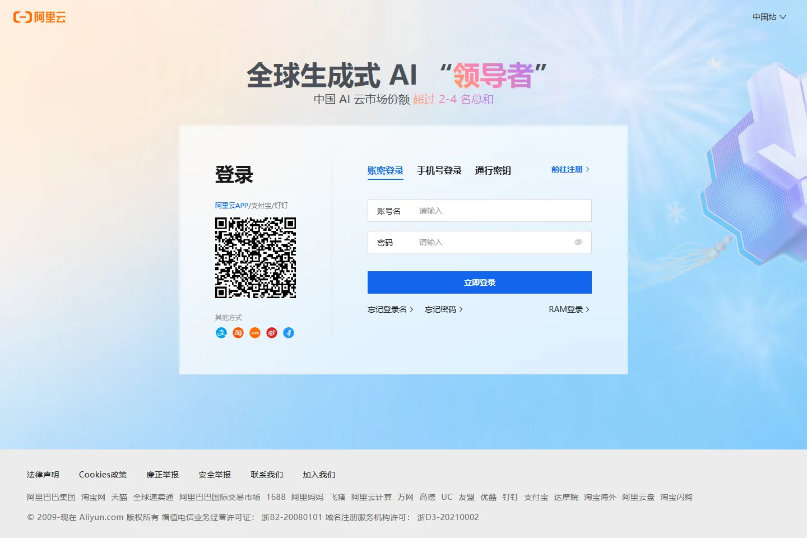
Task: Log in with the Taobao icon
Action: tap(238, 333)
